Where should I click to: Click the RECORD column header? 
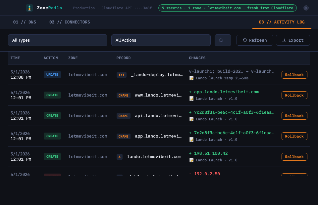coord(124,58)
